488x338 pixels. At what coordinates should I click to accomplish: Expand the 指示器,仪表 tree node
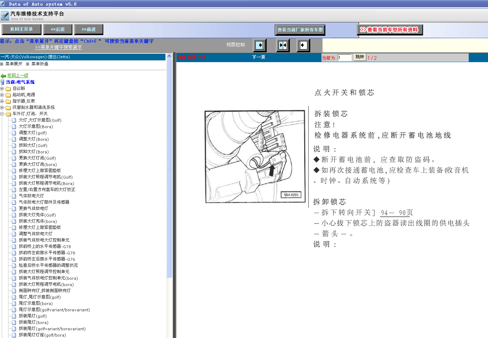point(2,101)
